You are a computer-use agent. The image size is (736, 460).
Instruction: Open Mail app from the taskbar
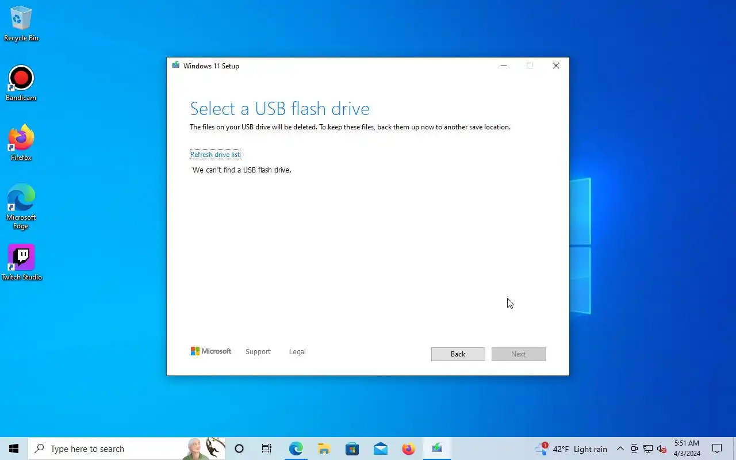click(380, 448)
